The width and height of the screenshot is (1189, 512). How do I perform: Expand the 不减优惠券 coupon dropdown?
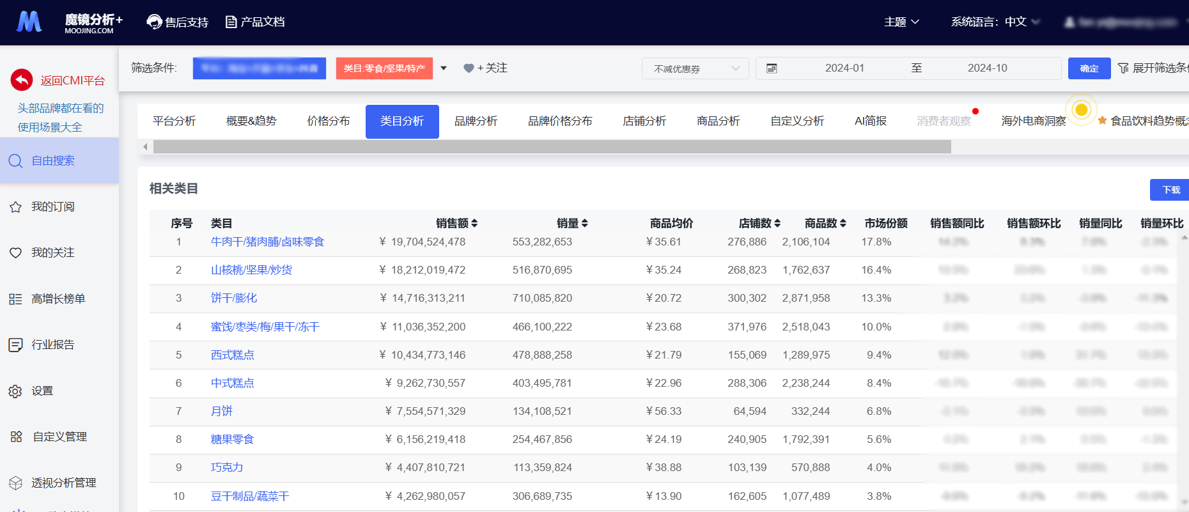[696, 68]
